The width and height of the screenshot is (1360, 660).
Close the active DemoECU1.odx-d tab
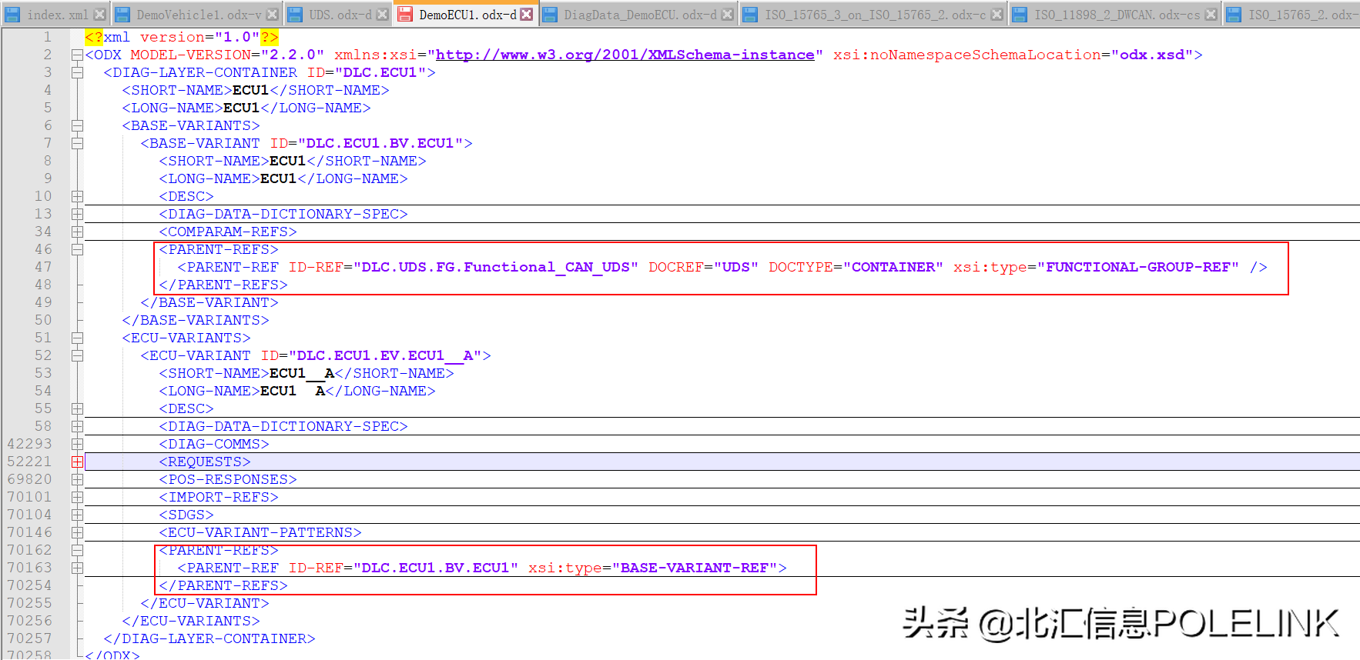tap(526, 15)
